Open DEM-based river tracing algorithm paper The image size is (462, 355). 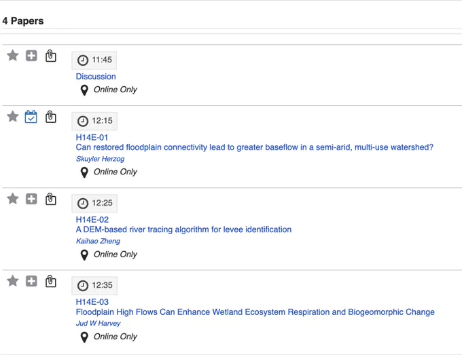(x=183, y=229)
